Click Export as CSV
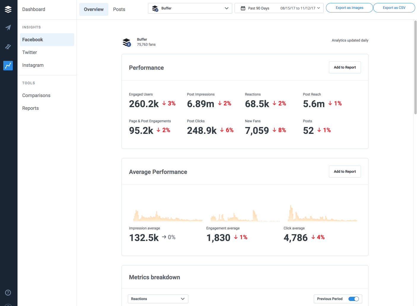The height and width of the screenshot is (306, 417). tap(394, 8)
